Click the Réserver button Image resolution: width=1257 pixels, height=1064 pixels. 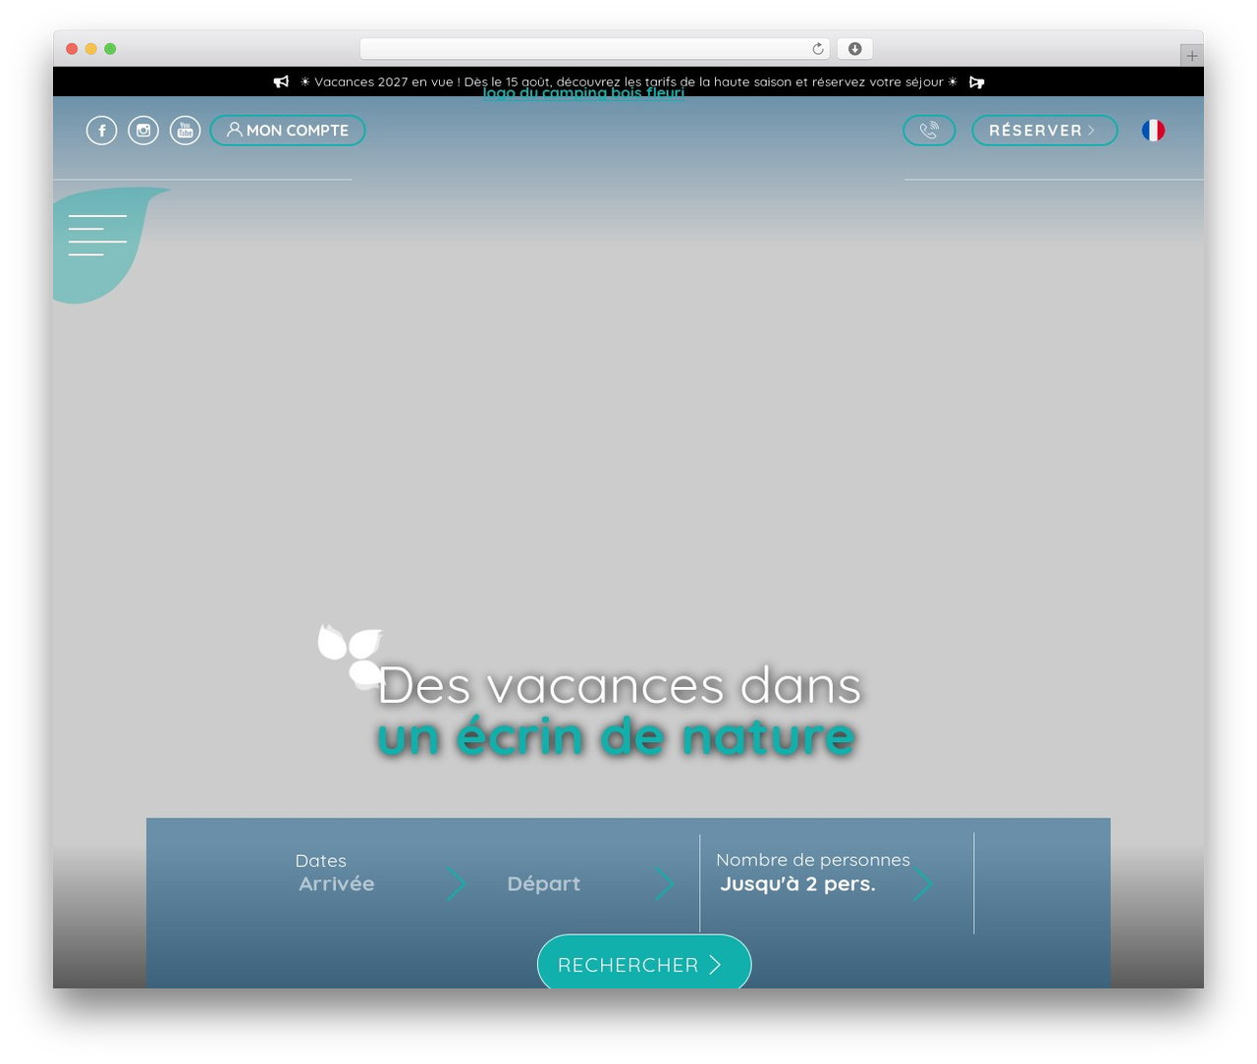point(1044,131)
